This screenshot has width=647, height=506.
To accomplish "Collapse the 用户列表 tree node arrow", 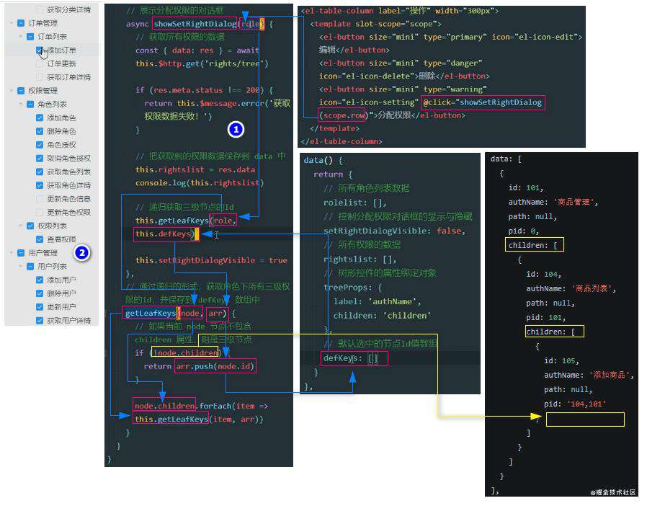I will click(x=21, y=267).
